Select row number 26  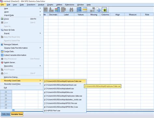(x=6, y=98)
